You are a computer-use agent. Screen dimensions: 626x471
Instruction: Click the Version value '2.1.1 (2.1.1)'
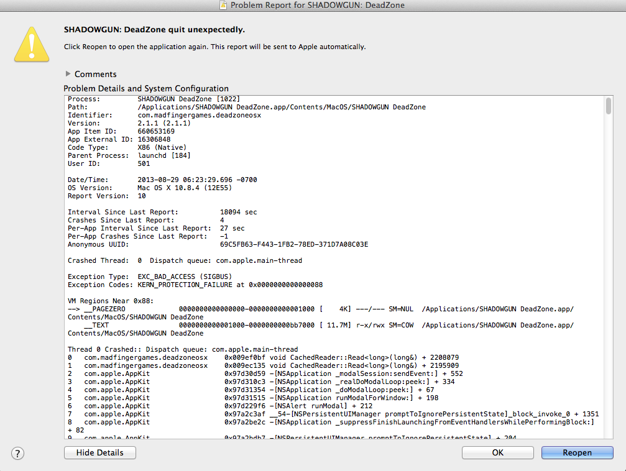tap(164, 123)
